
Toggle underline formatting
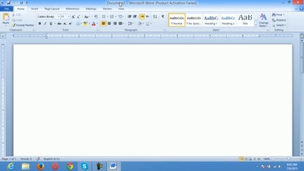(51, 24)
